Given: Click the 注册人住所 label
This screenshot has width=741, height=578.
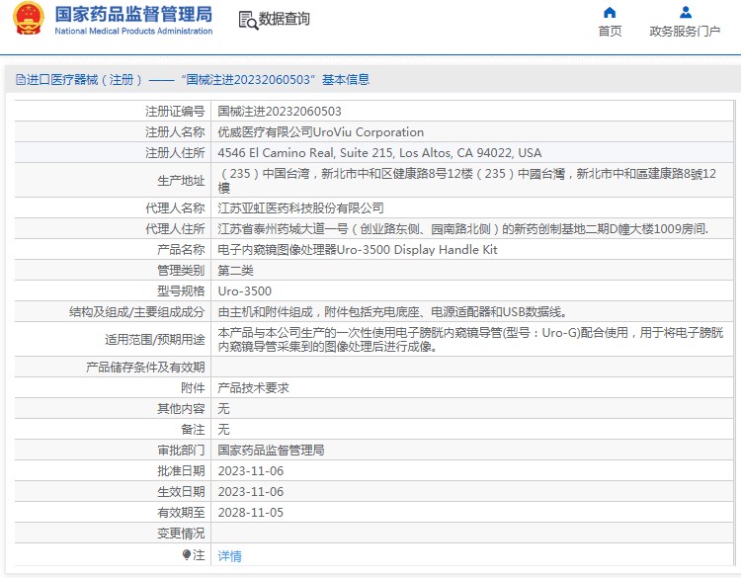Looking at the screenshot, I should [x=175, y=153].
